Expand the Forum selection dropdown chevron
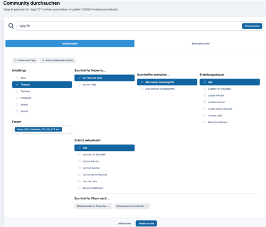Screen dimensions: 266x227 point(68,130)
